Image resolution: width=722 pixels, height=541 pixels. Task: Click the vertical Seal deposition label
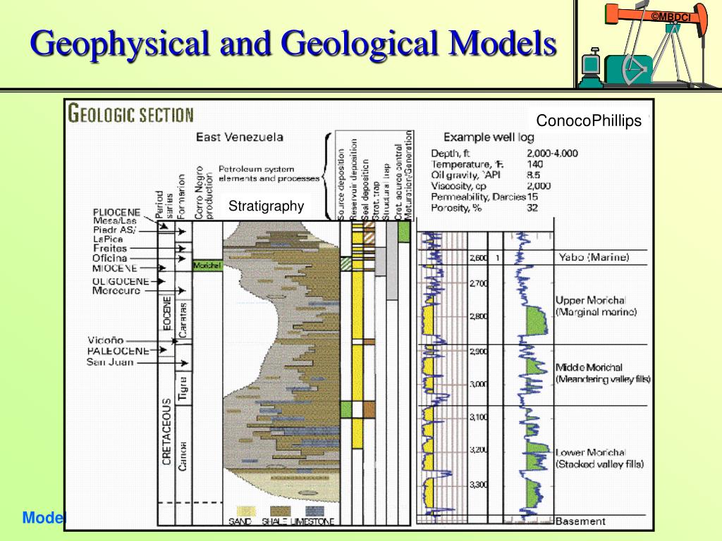(365, 190)
